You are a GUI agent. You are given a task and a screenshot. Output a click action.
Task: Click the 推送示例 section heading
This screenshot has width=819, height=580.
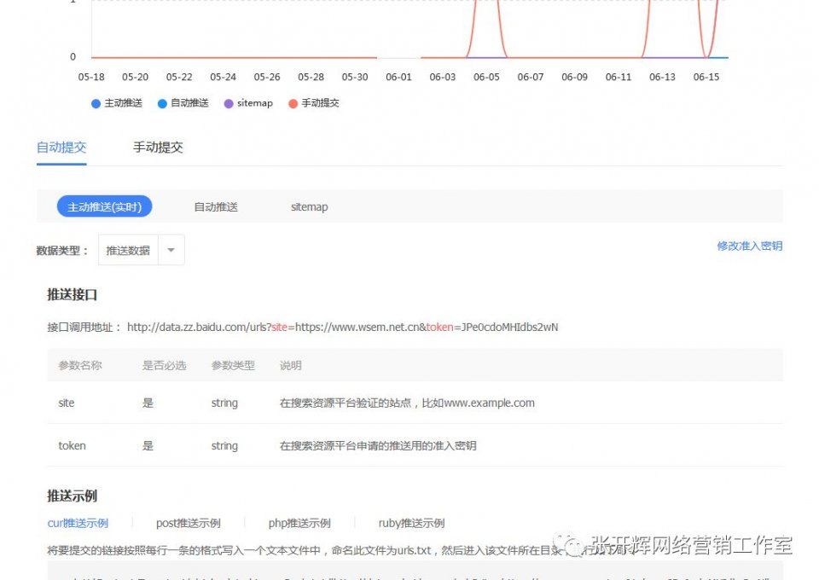[x=72, y=496]
